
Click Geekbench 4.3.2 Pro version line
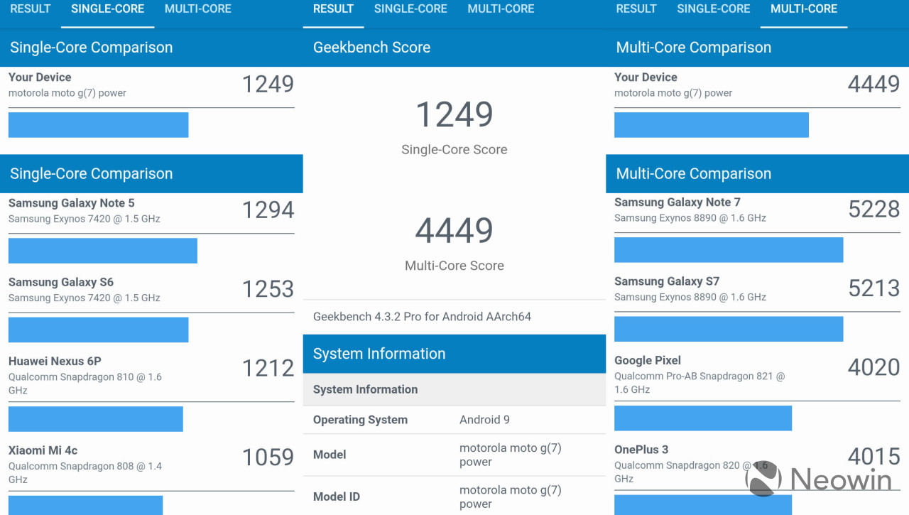(422, 317)
